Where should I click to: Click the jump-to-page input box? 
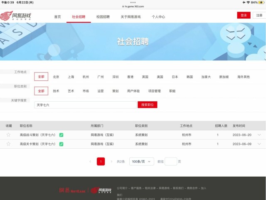coord(171,161)
